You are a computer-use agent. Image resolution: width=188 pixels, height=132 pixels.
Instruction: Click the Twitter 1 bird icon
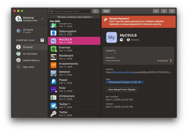[x=53, y=106]
